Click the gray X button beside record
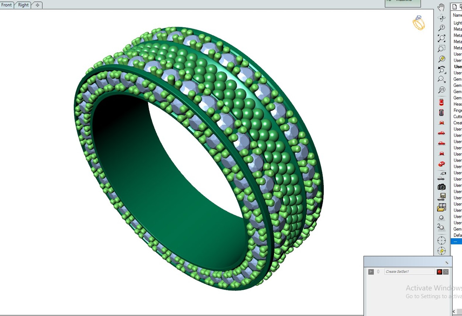The width and height of the screenshot is (462, 316). click(446, 272)
